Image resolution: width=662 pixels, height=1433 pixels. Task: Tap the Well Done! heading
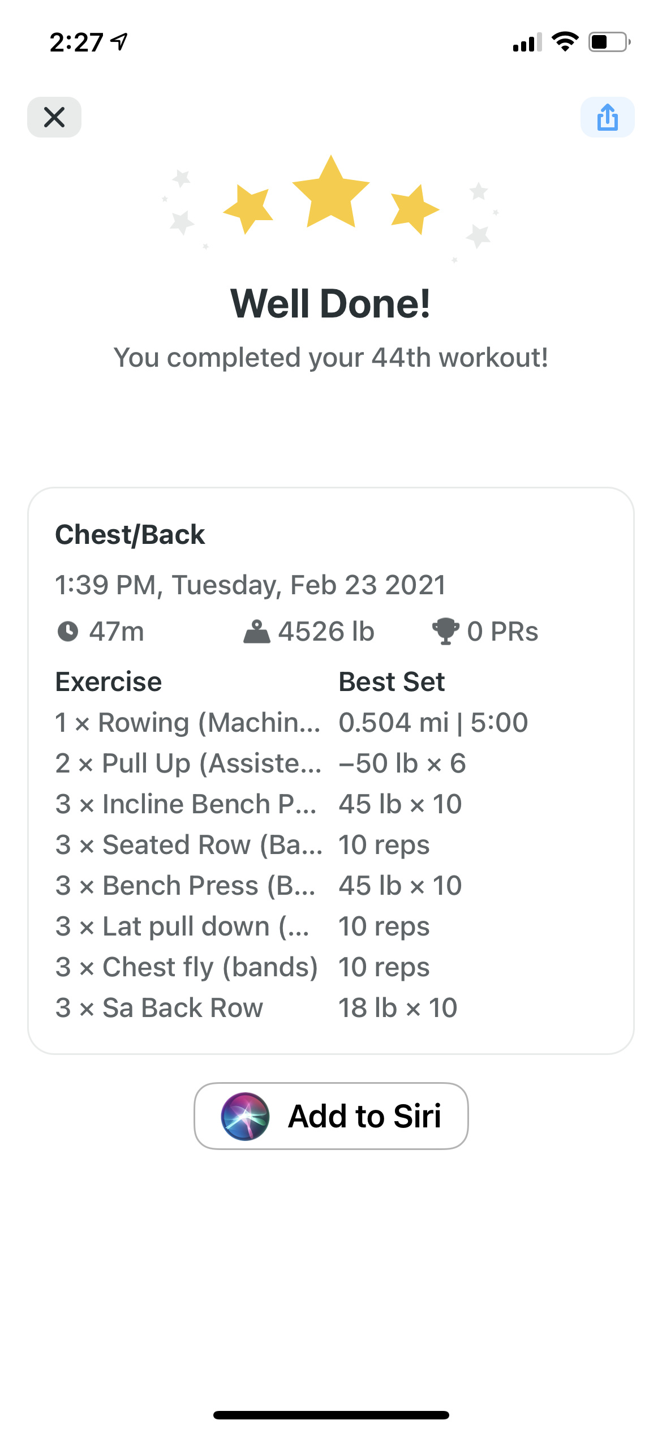pos(330,304)
